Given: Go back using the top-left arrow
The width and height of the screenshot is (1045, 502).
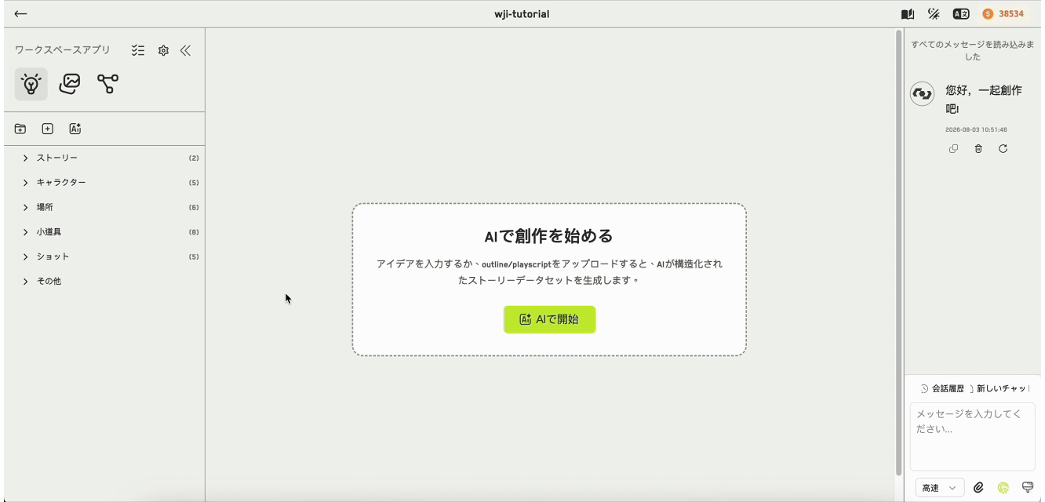Looking at the screenshot, I should click(20, 13).
